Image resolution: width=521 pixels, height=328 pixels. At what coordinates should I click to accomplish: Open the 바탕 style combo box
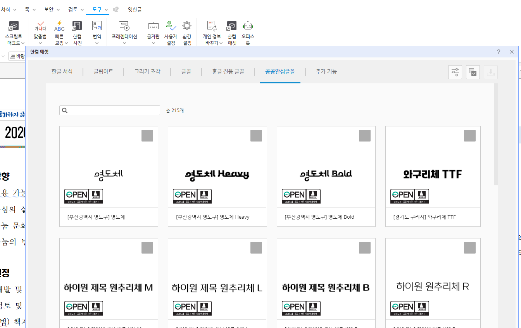(17, 56)
